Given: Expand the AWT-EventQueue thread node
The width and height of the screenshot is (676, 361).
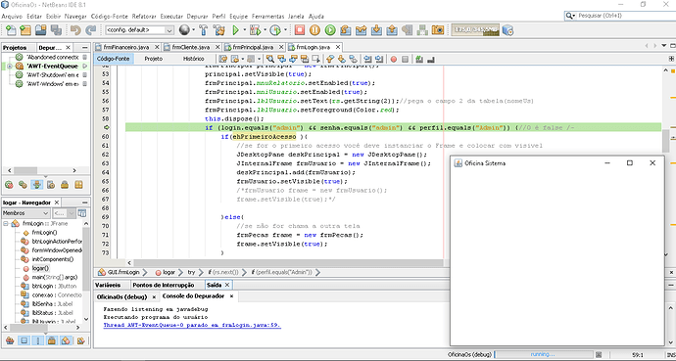Looking at the screenshot, I should pyautogui.click(x=10, y=67).
